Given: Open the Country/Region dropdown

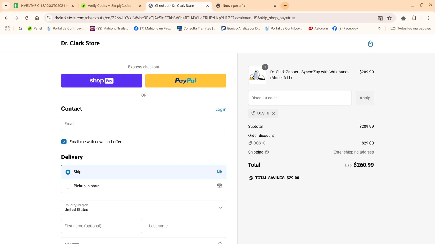Looking at the screenshot, I should [x=144, y=208].
